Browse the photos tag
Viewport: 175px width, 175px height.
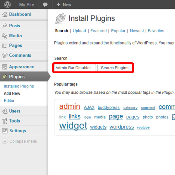[x=162, y=117]
